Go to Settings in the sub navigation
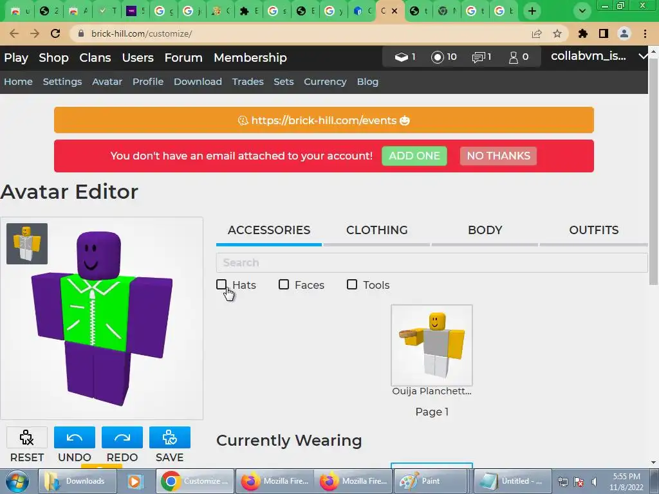This screenshot has height=494, width=659. [x=62, y=82]
